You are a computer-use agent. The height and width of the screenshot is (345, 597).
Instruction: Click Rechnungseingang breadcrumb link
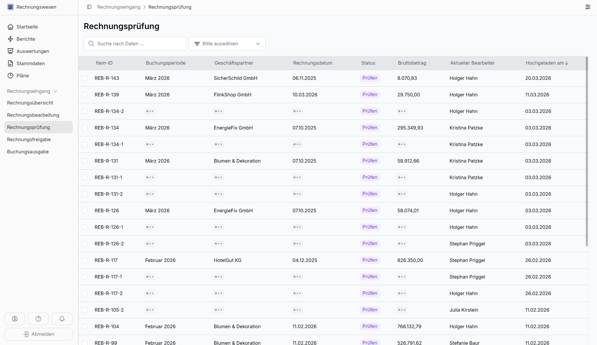tap(119, 7)
